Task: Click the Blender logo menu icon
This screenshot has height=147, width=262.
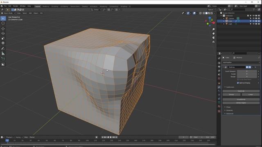Action: (x=2, y=6)
